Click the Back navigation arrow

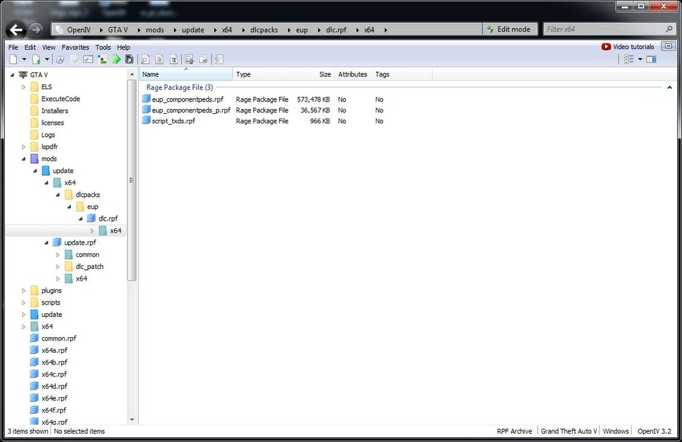coord(16,29)
